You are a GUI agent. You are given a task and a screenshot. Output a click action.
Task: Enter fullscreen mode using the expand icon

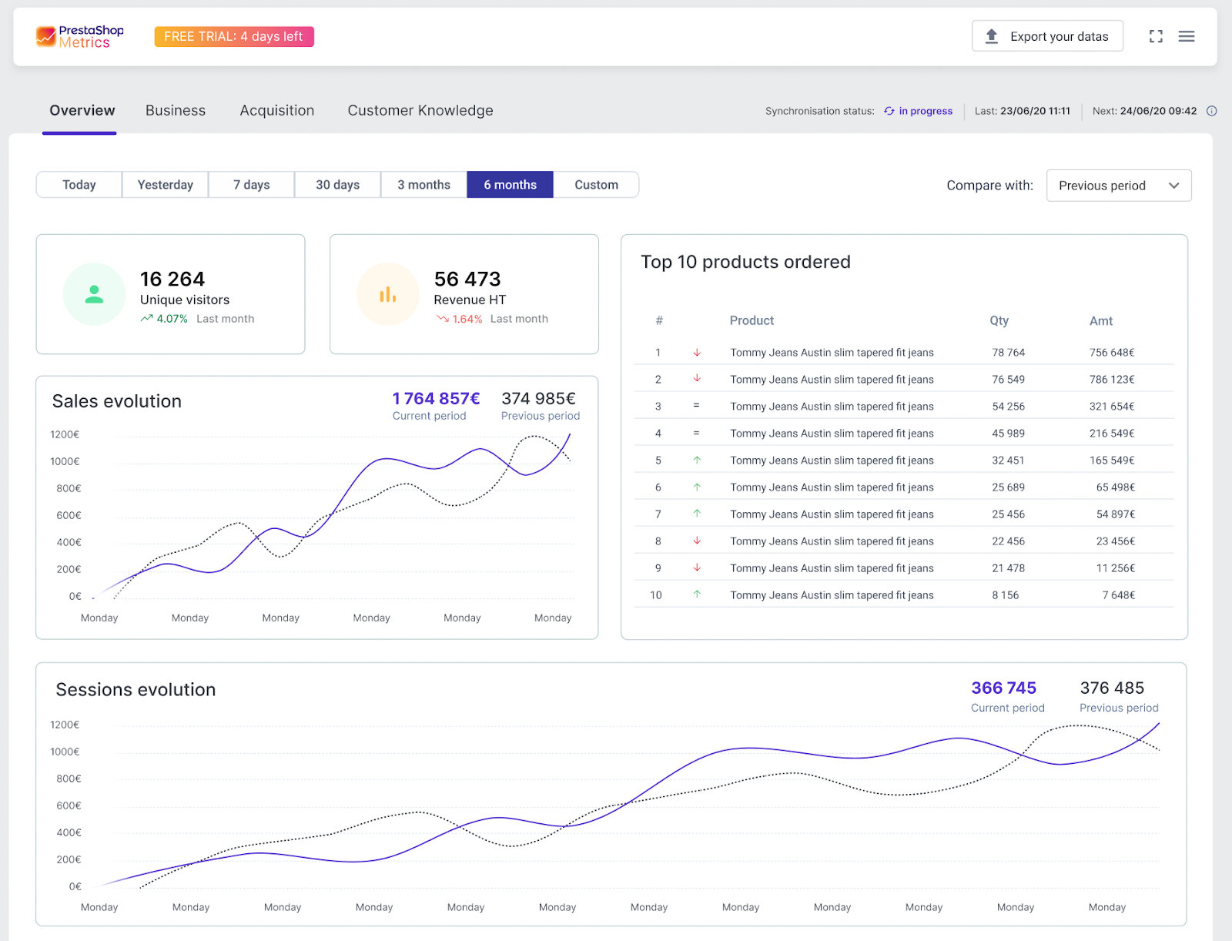point(1156,36)
